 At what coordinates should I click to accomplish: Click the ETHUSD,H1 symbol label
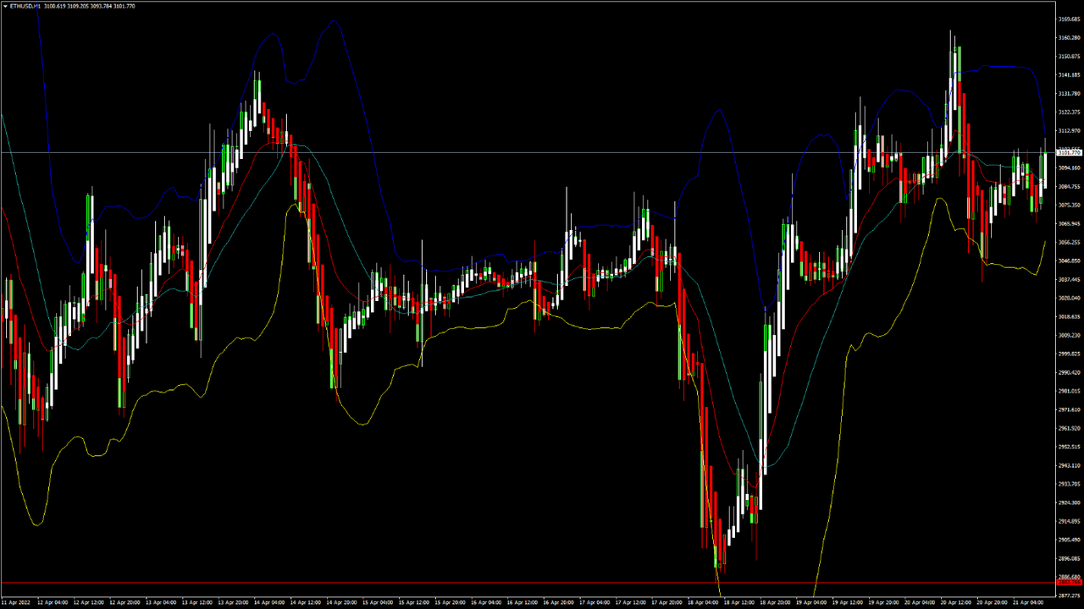[25, 5]
